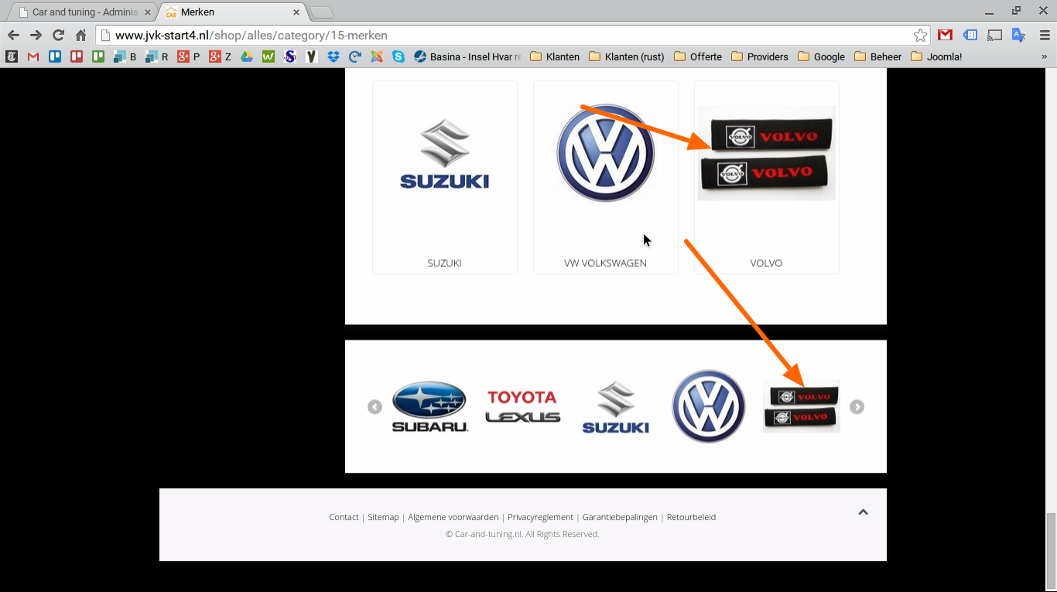Viewport: 1057px width, 592px height.
Task: Close the Car and tuning - Admin tab
Action: (148, 12)
